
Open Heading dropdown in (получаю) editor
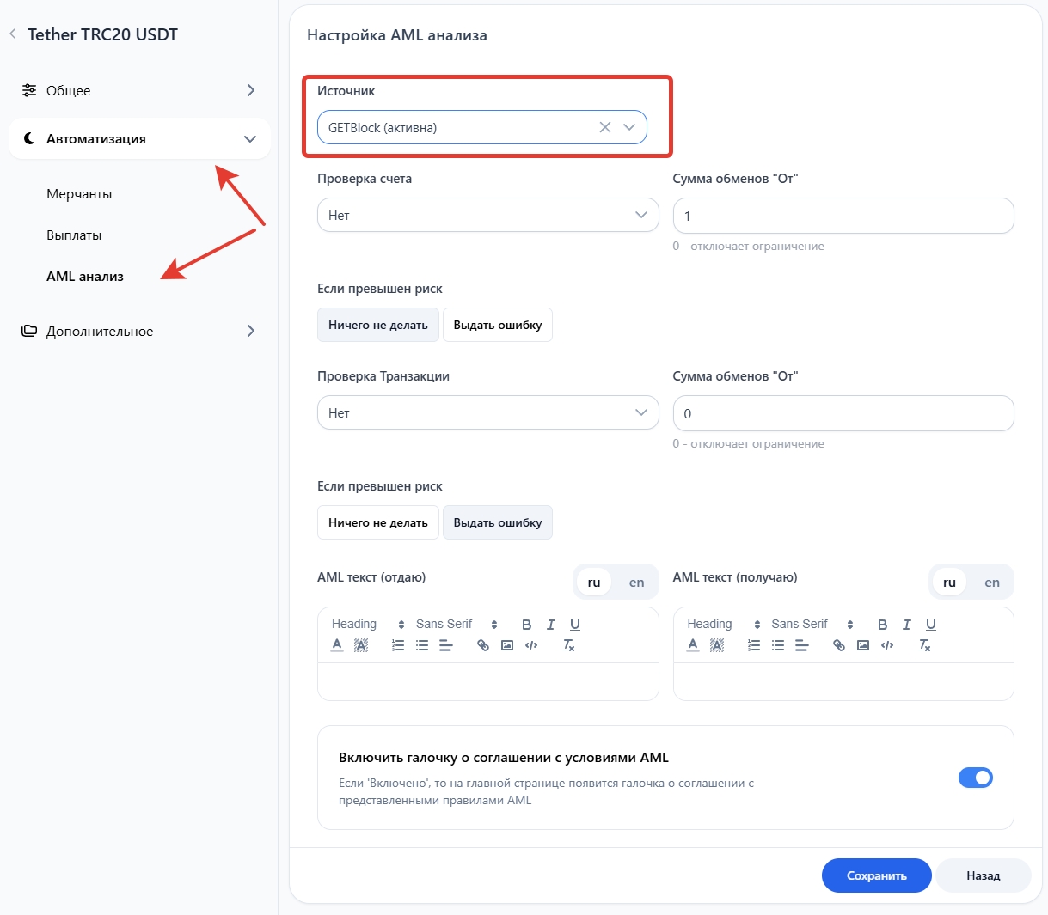pos(724,625)
